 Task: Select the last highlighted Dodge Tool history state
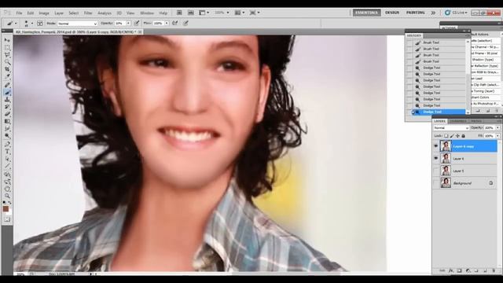pyautogui.click(x=439, y=112)
